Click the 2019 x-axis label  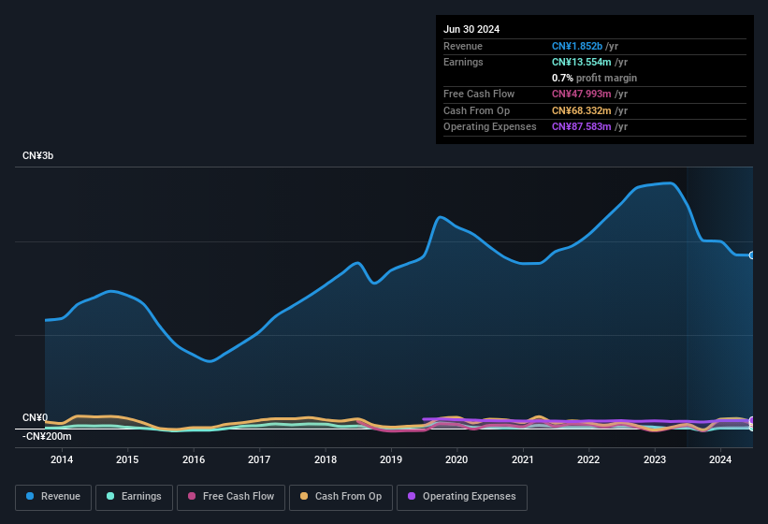tap(391, 459)
